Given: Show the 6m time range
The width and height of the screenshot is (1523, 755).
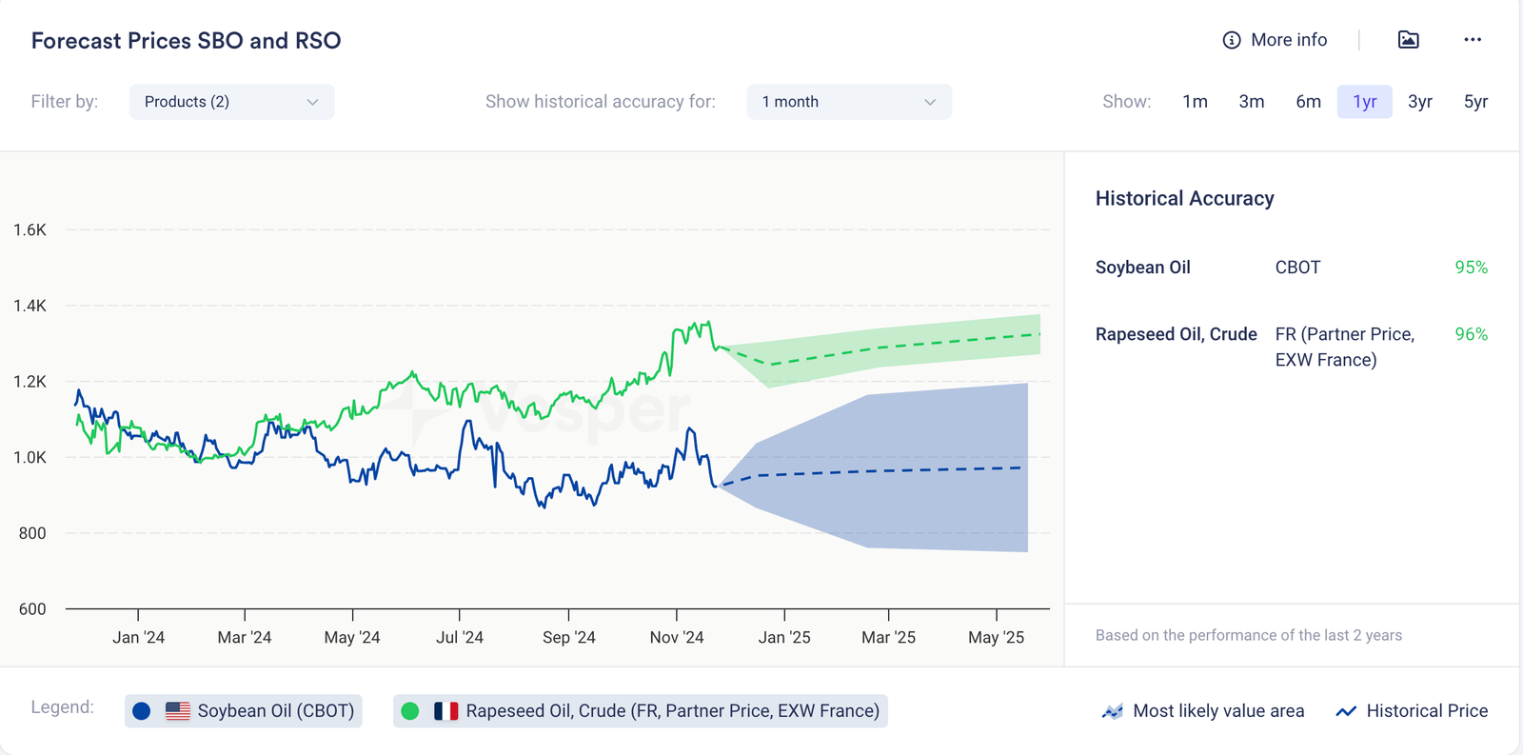Looking at the screenshot, I should (1308, 102).
